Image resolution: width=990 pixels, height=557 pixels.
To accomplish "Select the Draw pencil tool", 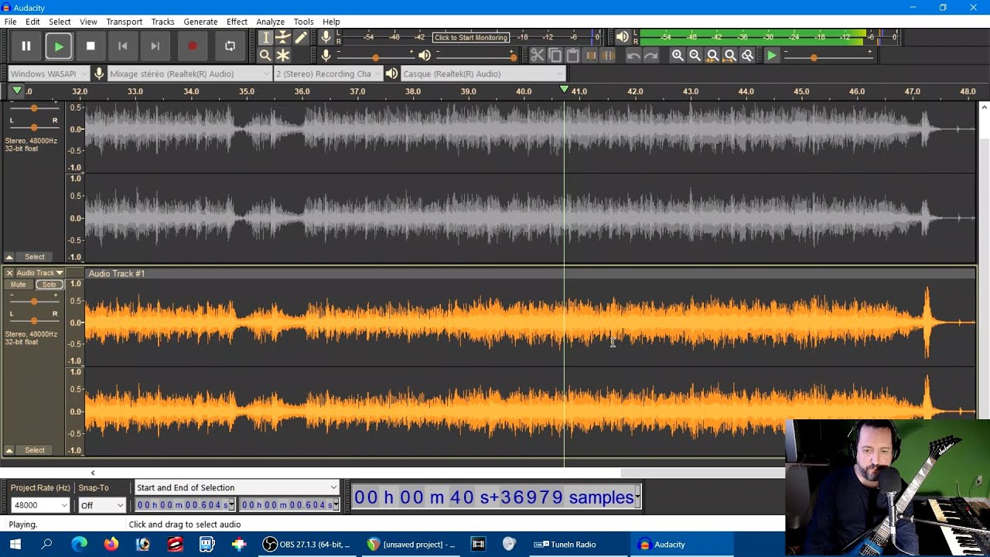I will coord(301,37).
